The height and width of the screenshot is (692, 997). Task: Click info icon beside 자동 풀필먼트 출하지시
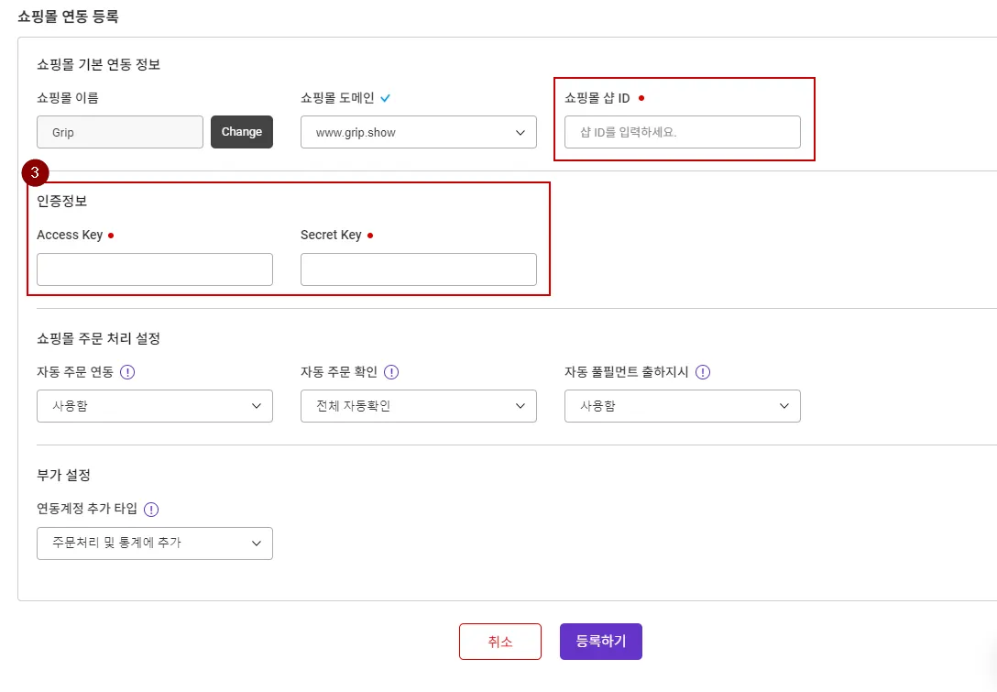pyautogui.click(x=703, y=372)
